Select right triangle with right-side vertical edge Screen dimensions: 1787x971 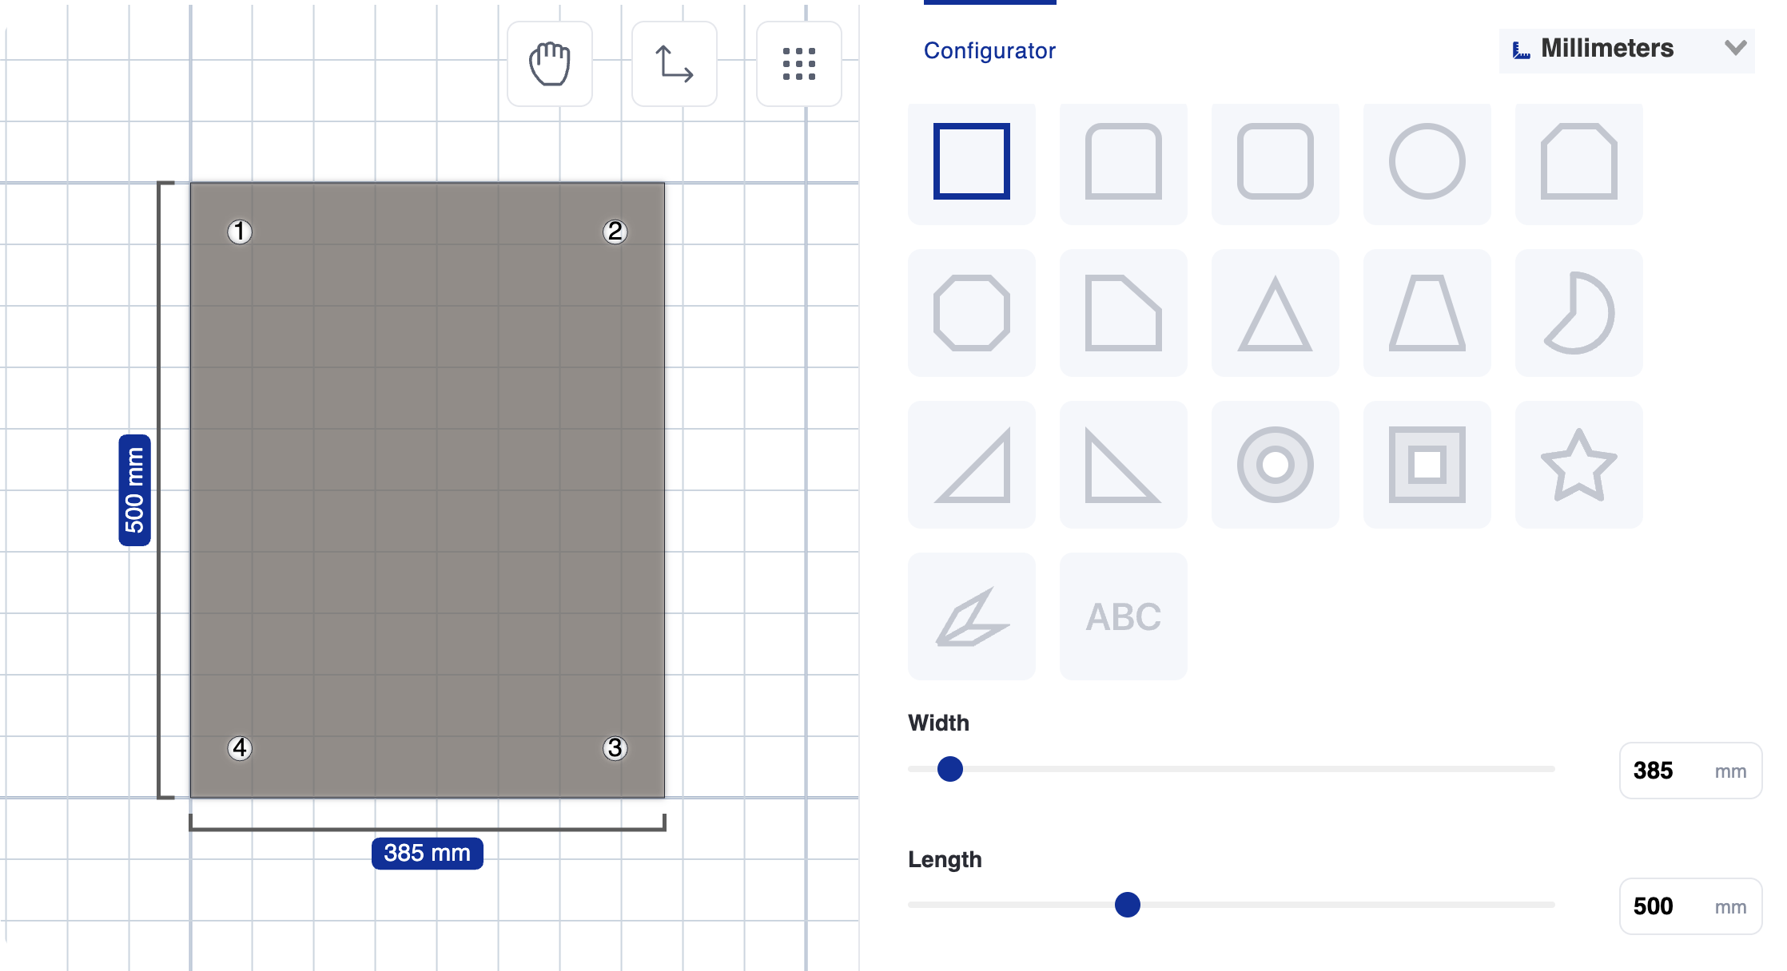972,465
